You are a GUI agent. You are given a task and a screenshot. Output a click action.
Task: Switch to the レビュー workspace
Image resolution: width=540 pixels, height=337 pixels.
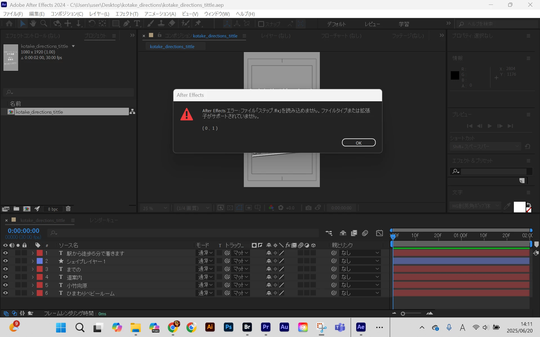point(372,24)
